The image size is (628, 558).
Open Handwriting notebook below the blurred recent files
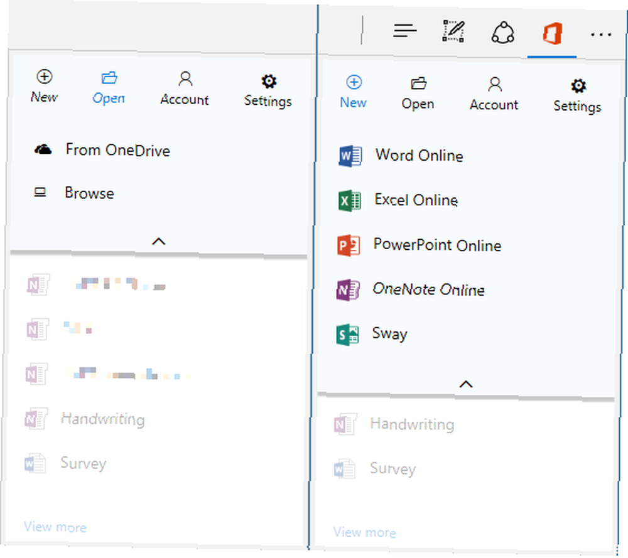pyautogui.click(x=85, y=419)
